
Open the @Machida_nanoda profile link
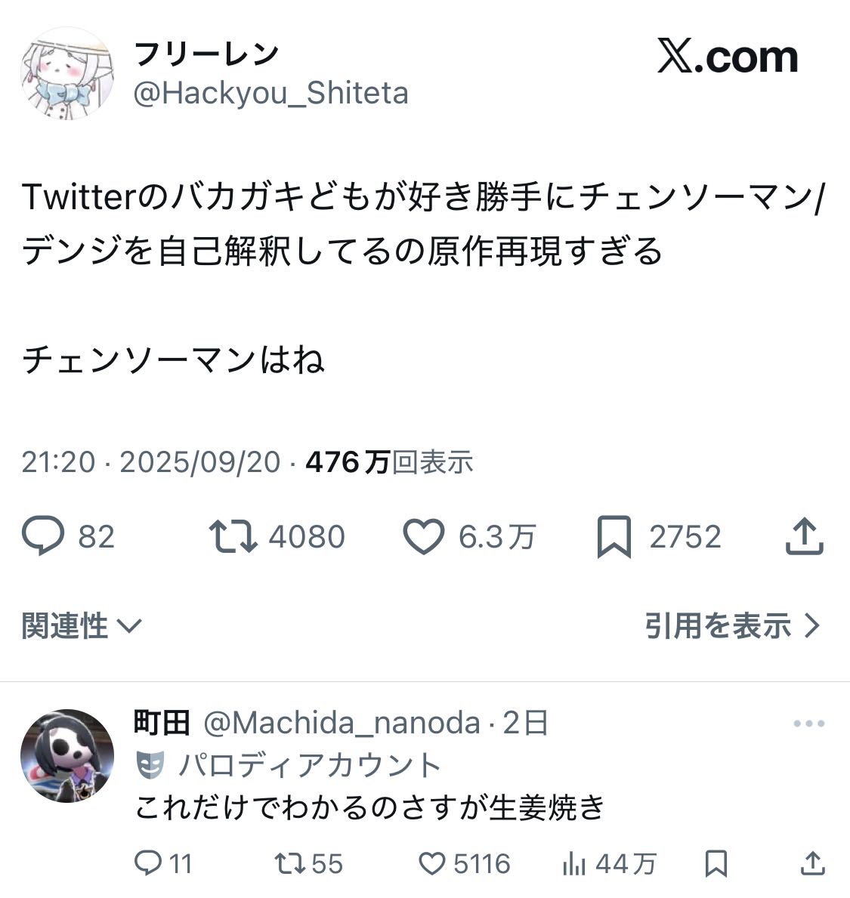coord(342,723)
